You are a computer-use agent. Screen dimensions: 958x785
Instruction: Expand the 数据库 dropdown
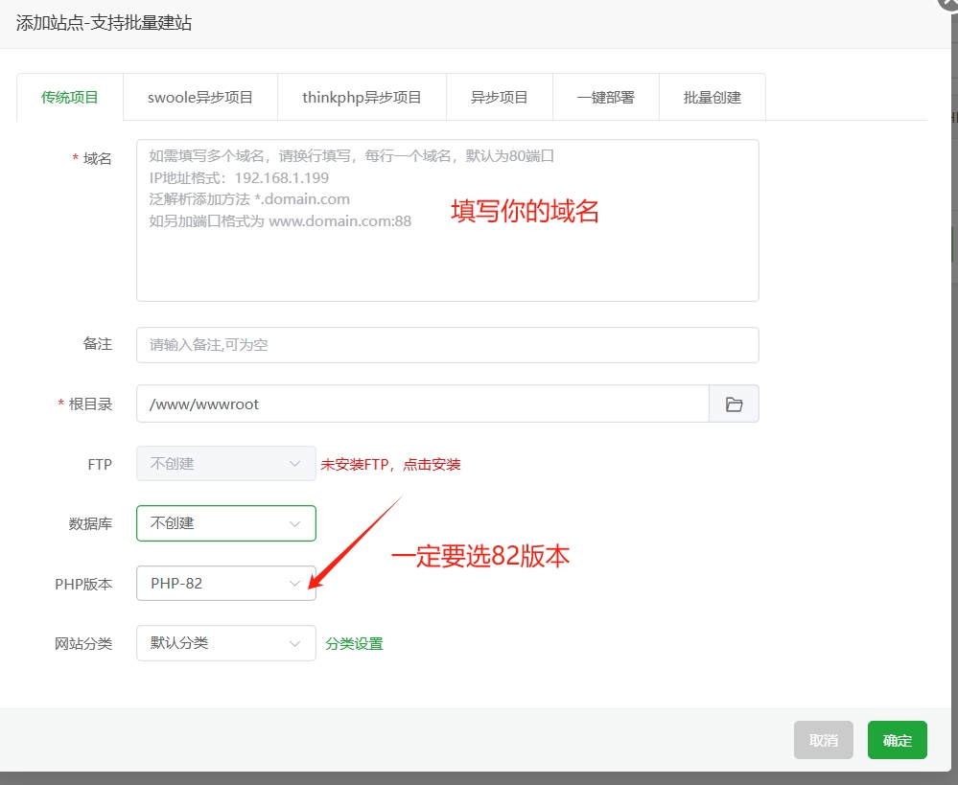coord(225,523)
